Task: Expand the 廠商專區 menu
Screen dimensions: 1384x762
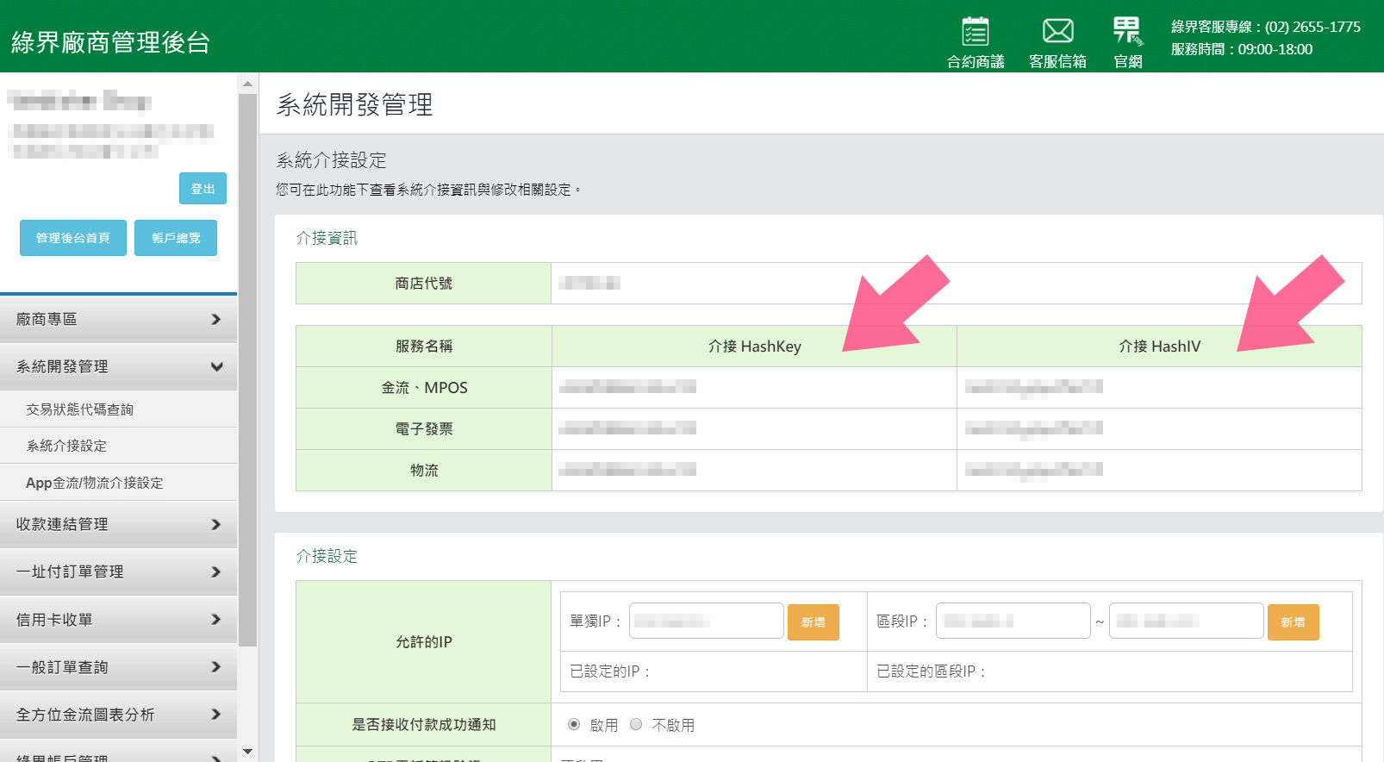Action: tap(118, 319)
